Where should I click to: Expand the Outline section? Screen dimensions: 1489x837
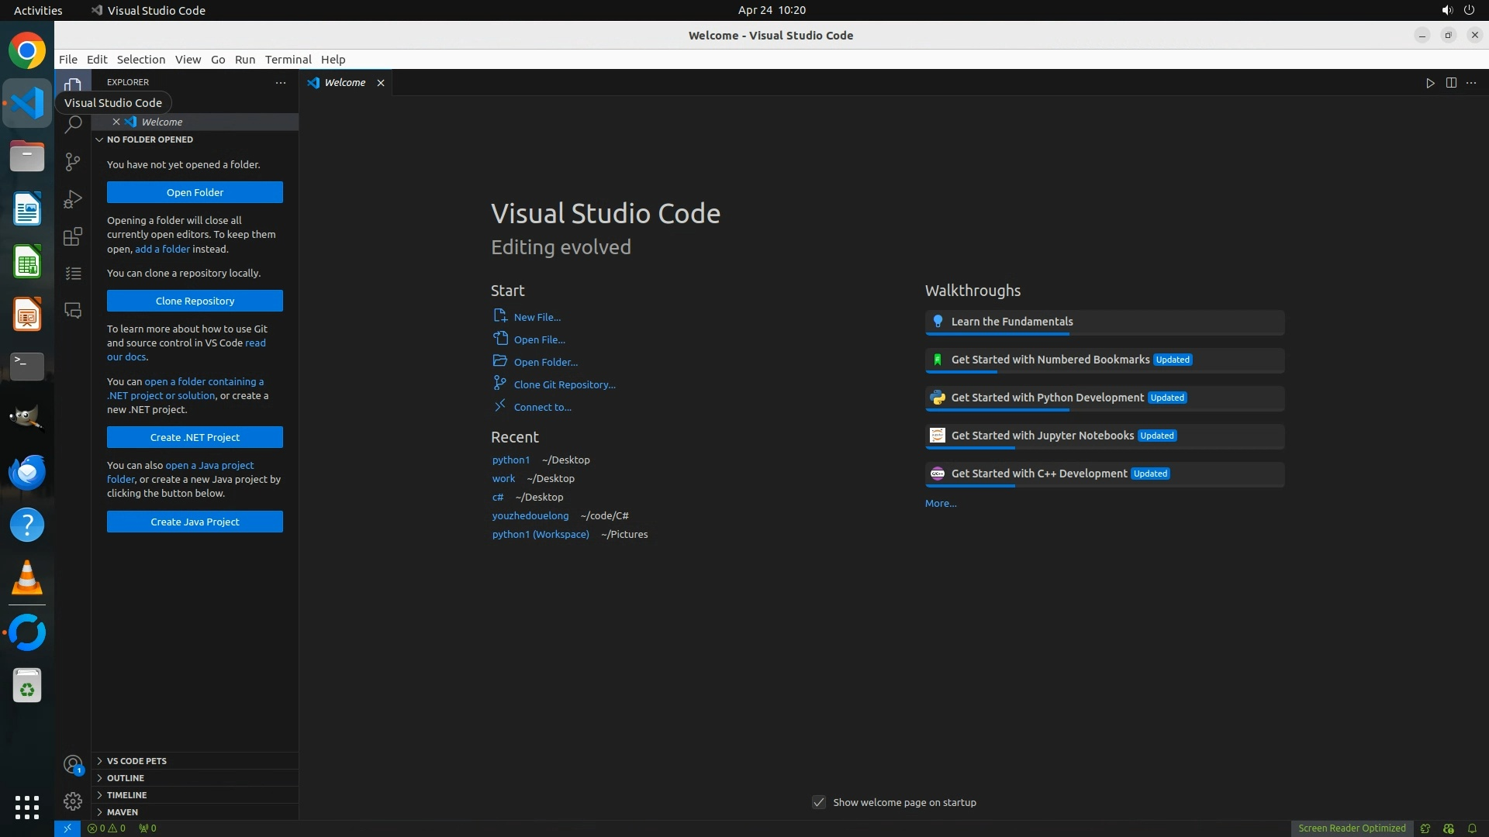pyautogui.click(x=126, y=778)
